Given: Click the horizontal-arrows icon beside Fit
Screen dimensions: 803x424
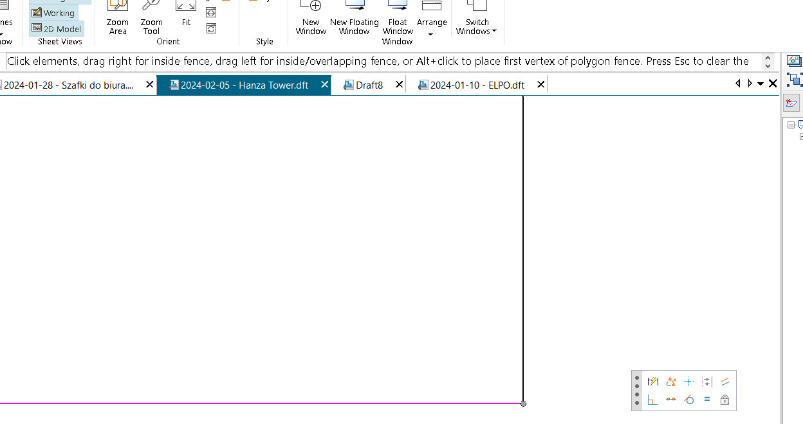Looking at the screenshot, I should [211, 12].
